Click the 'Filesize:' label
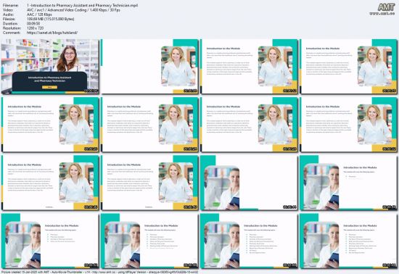 coord(9,19)
